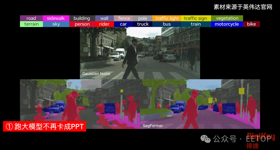280x150 pixels.
Task: Click the red 跑大模型不再卡成PPT banner
Action: [45, 126]
